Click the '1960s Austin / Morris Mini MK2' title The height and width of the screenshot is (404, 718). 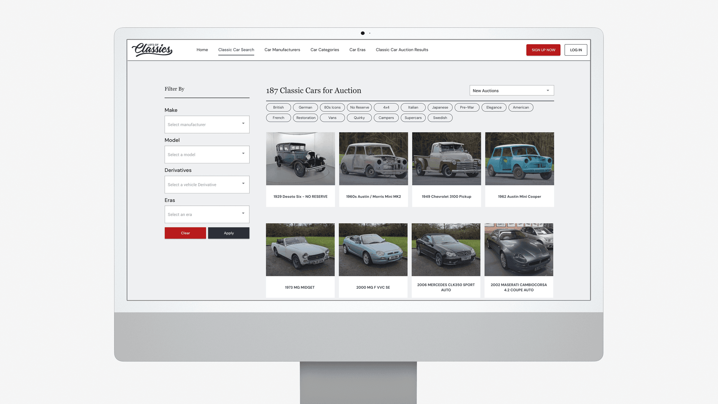[x=374, y=197]
